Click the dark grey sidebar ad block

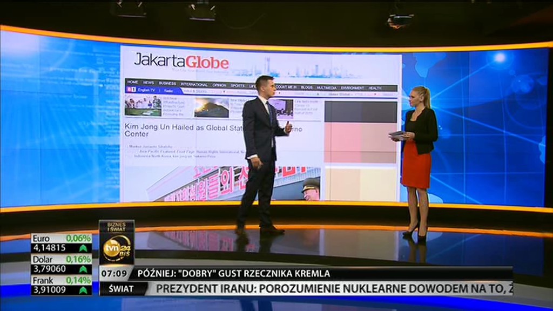361,112
